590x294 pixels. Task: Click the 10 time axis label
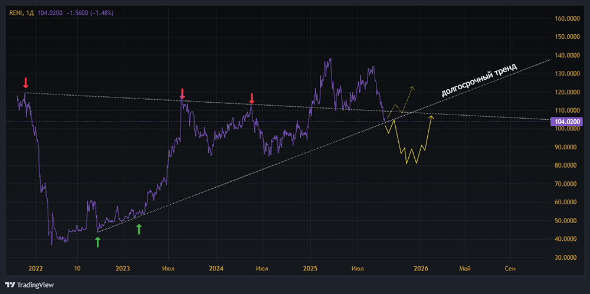tap(77, 269)
